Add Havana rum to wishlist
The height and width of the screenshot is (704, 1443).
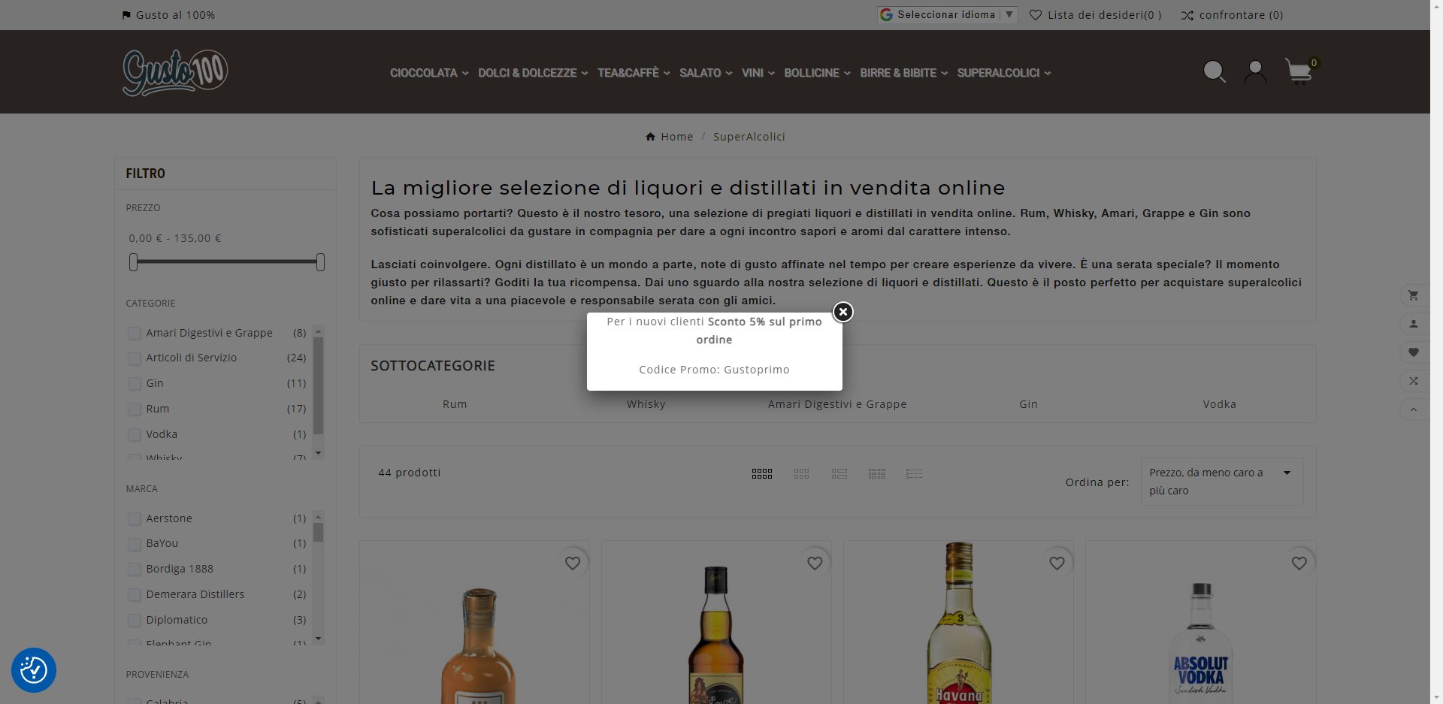point(1057,563)
